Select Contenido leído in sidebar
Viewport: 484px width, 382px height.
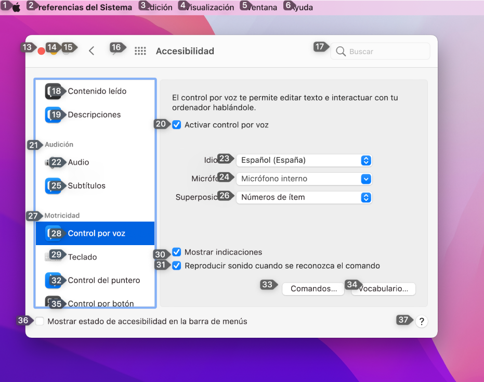[95, 91]
